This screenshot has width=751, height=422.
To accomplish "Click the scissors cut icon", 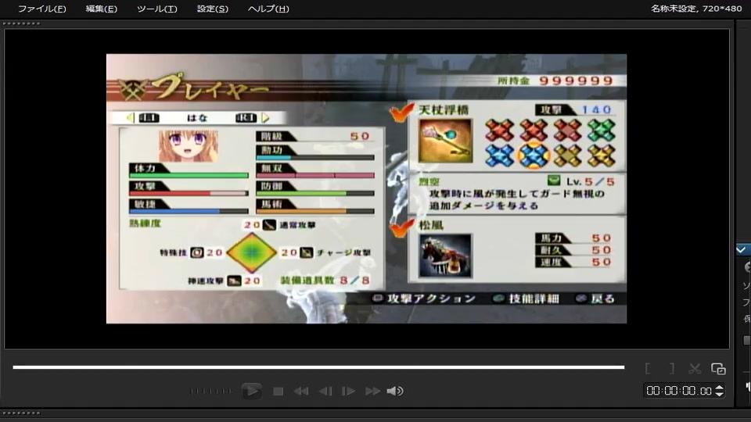I will click(x=695, y=368).
